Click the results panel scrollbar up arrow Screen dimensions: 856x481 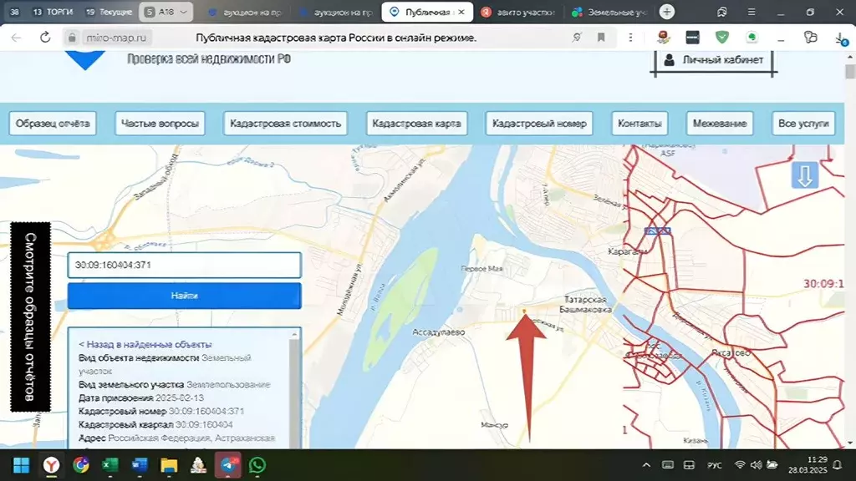[295, 334]
